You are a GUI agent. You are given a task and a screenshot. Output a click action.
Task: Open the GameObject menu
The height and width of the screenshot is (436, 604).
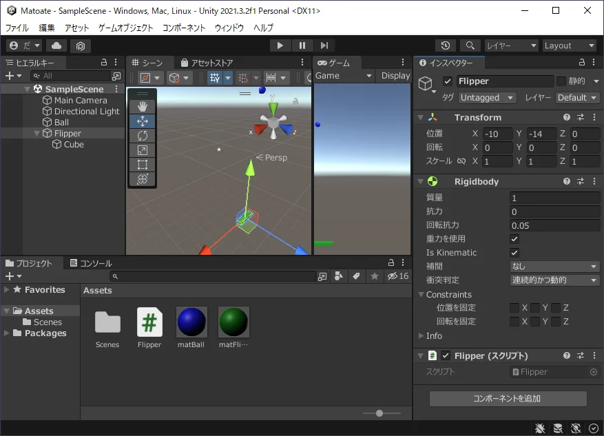125,28
